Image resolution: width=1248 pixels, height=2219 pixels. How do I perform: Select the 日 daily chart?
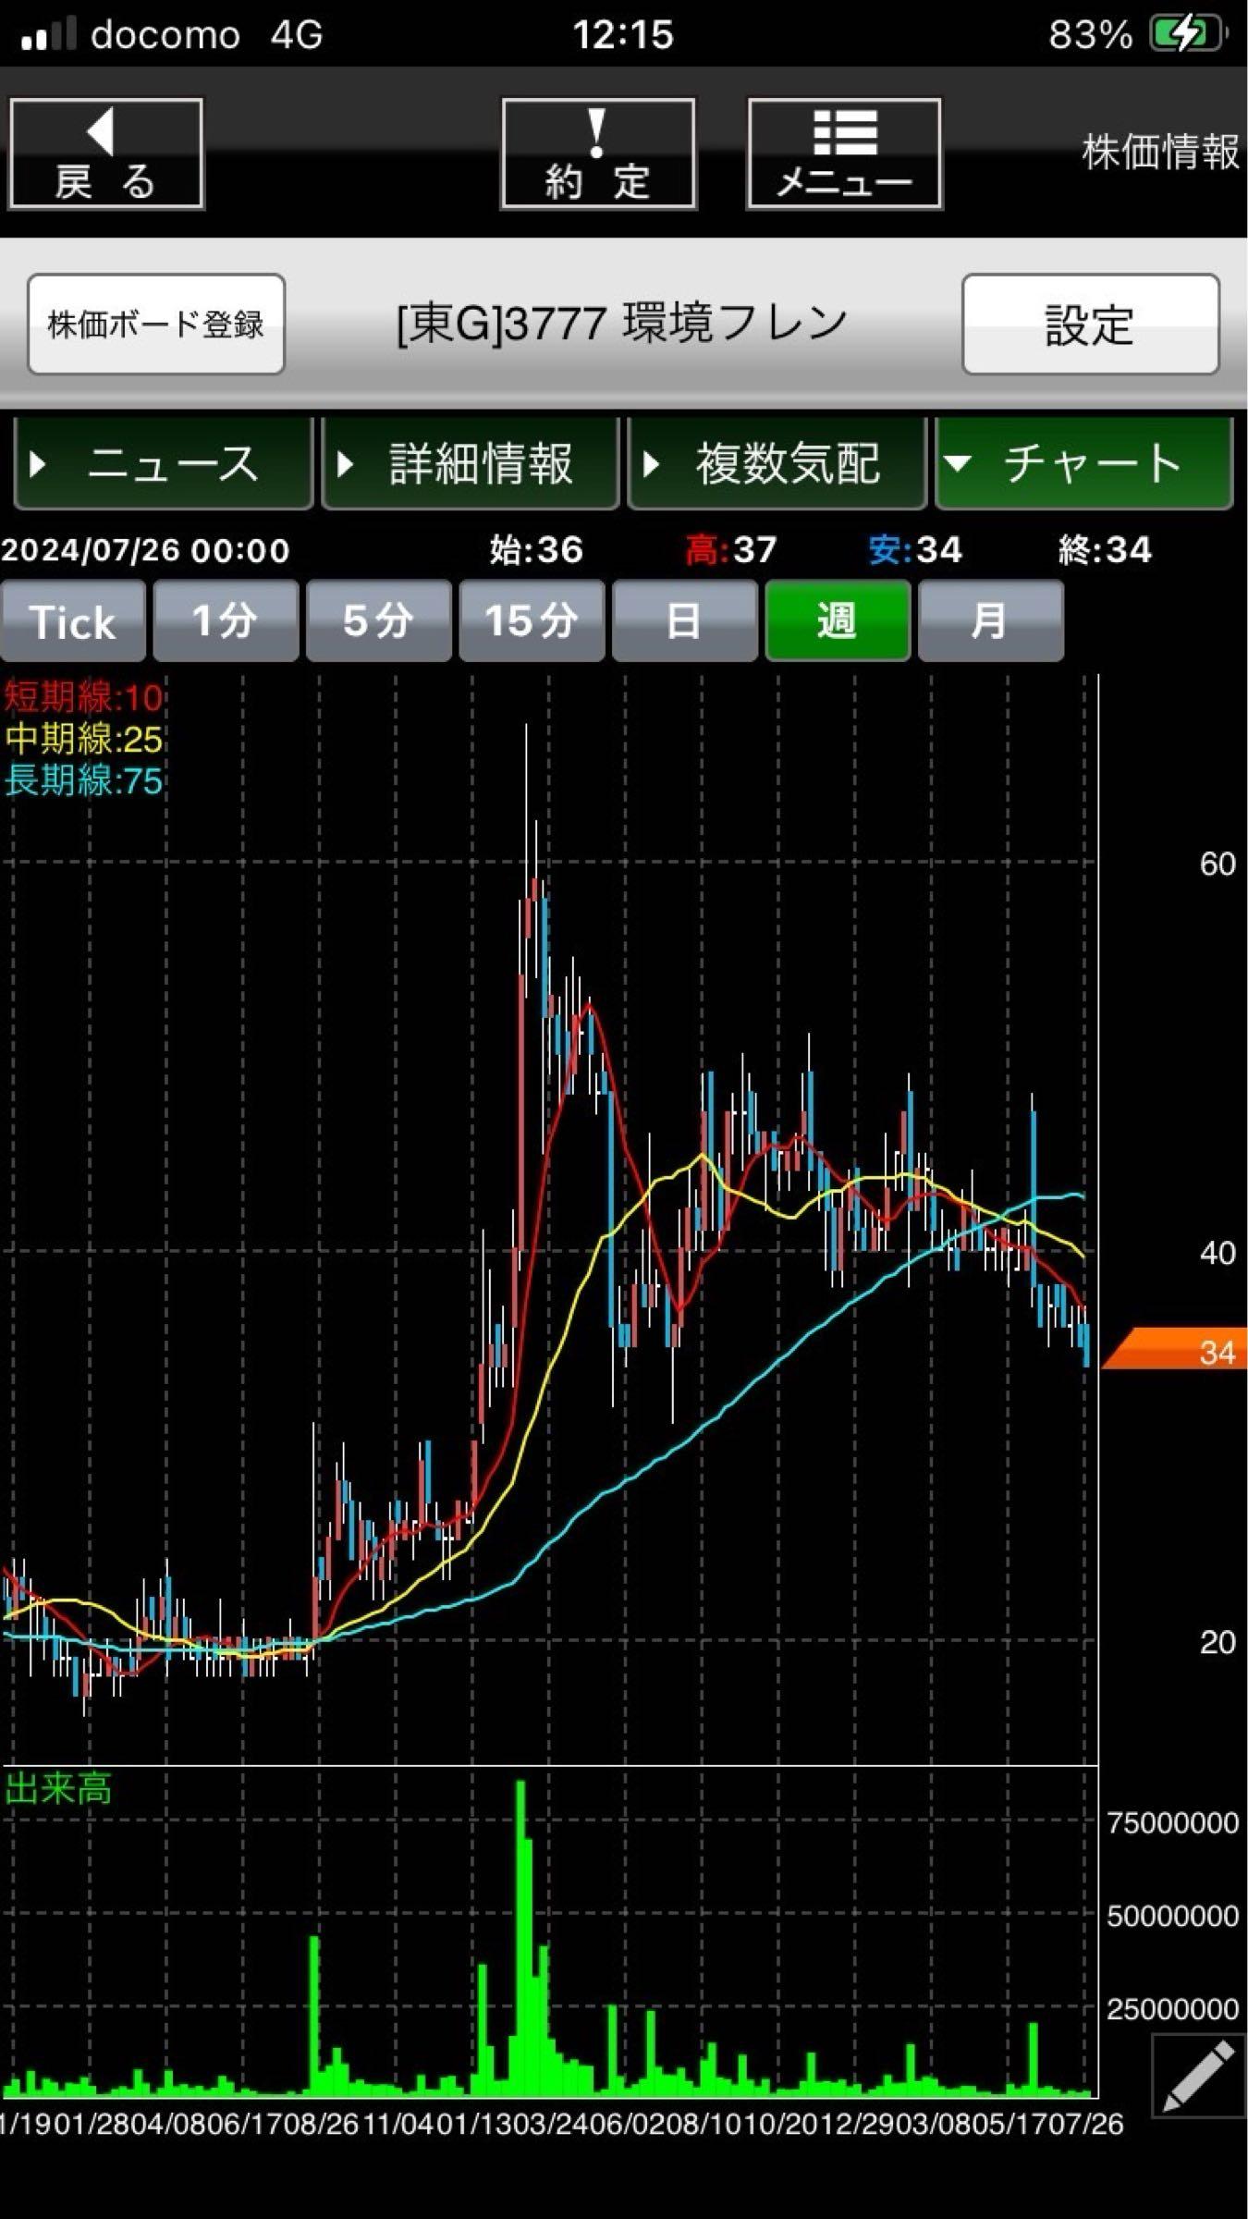[685, 620]
